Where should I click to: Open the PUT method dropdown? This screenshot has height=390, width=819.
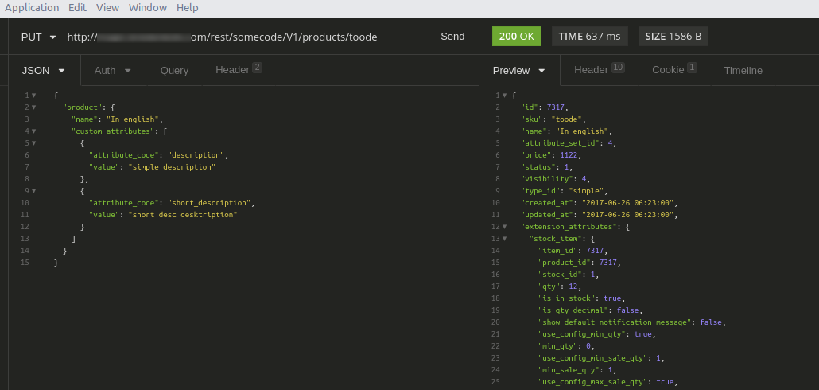[x=38, y=37]
